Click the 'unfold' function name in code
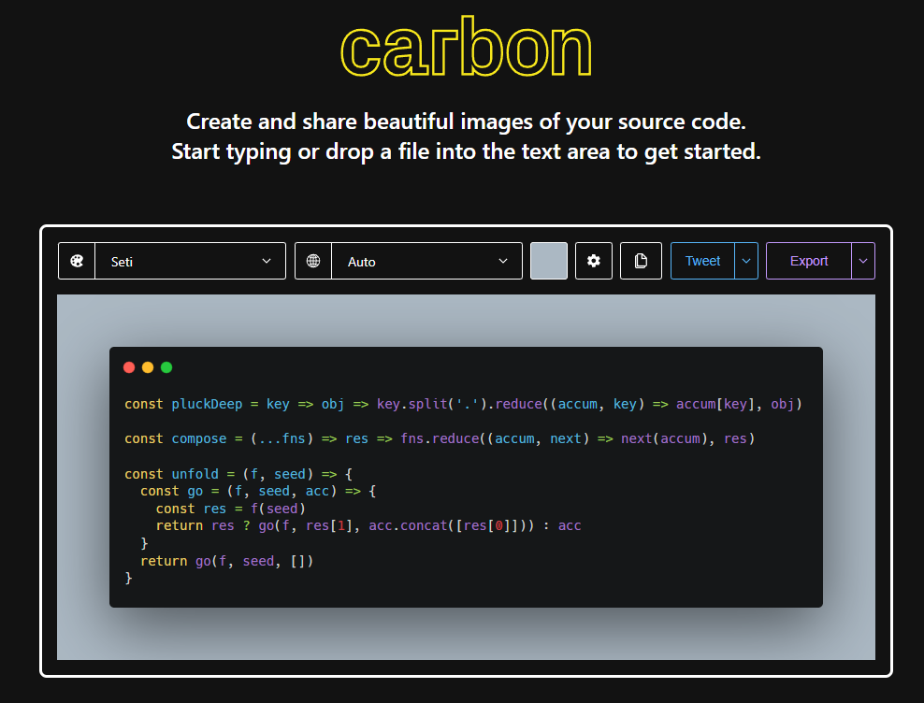The image size is (924, 703). click(x=195, y=474)
